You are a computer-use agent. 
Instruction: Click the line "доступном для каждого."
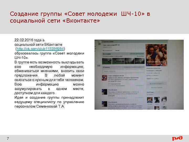[x=35, y=93]
